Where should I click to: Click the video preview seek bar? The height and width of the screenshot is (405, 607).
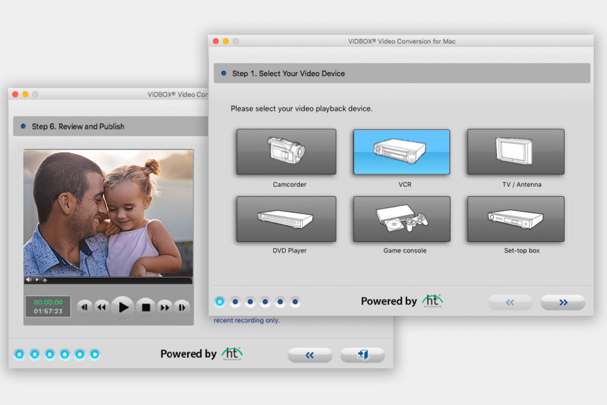tap(108, 280)
